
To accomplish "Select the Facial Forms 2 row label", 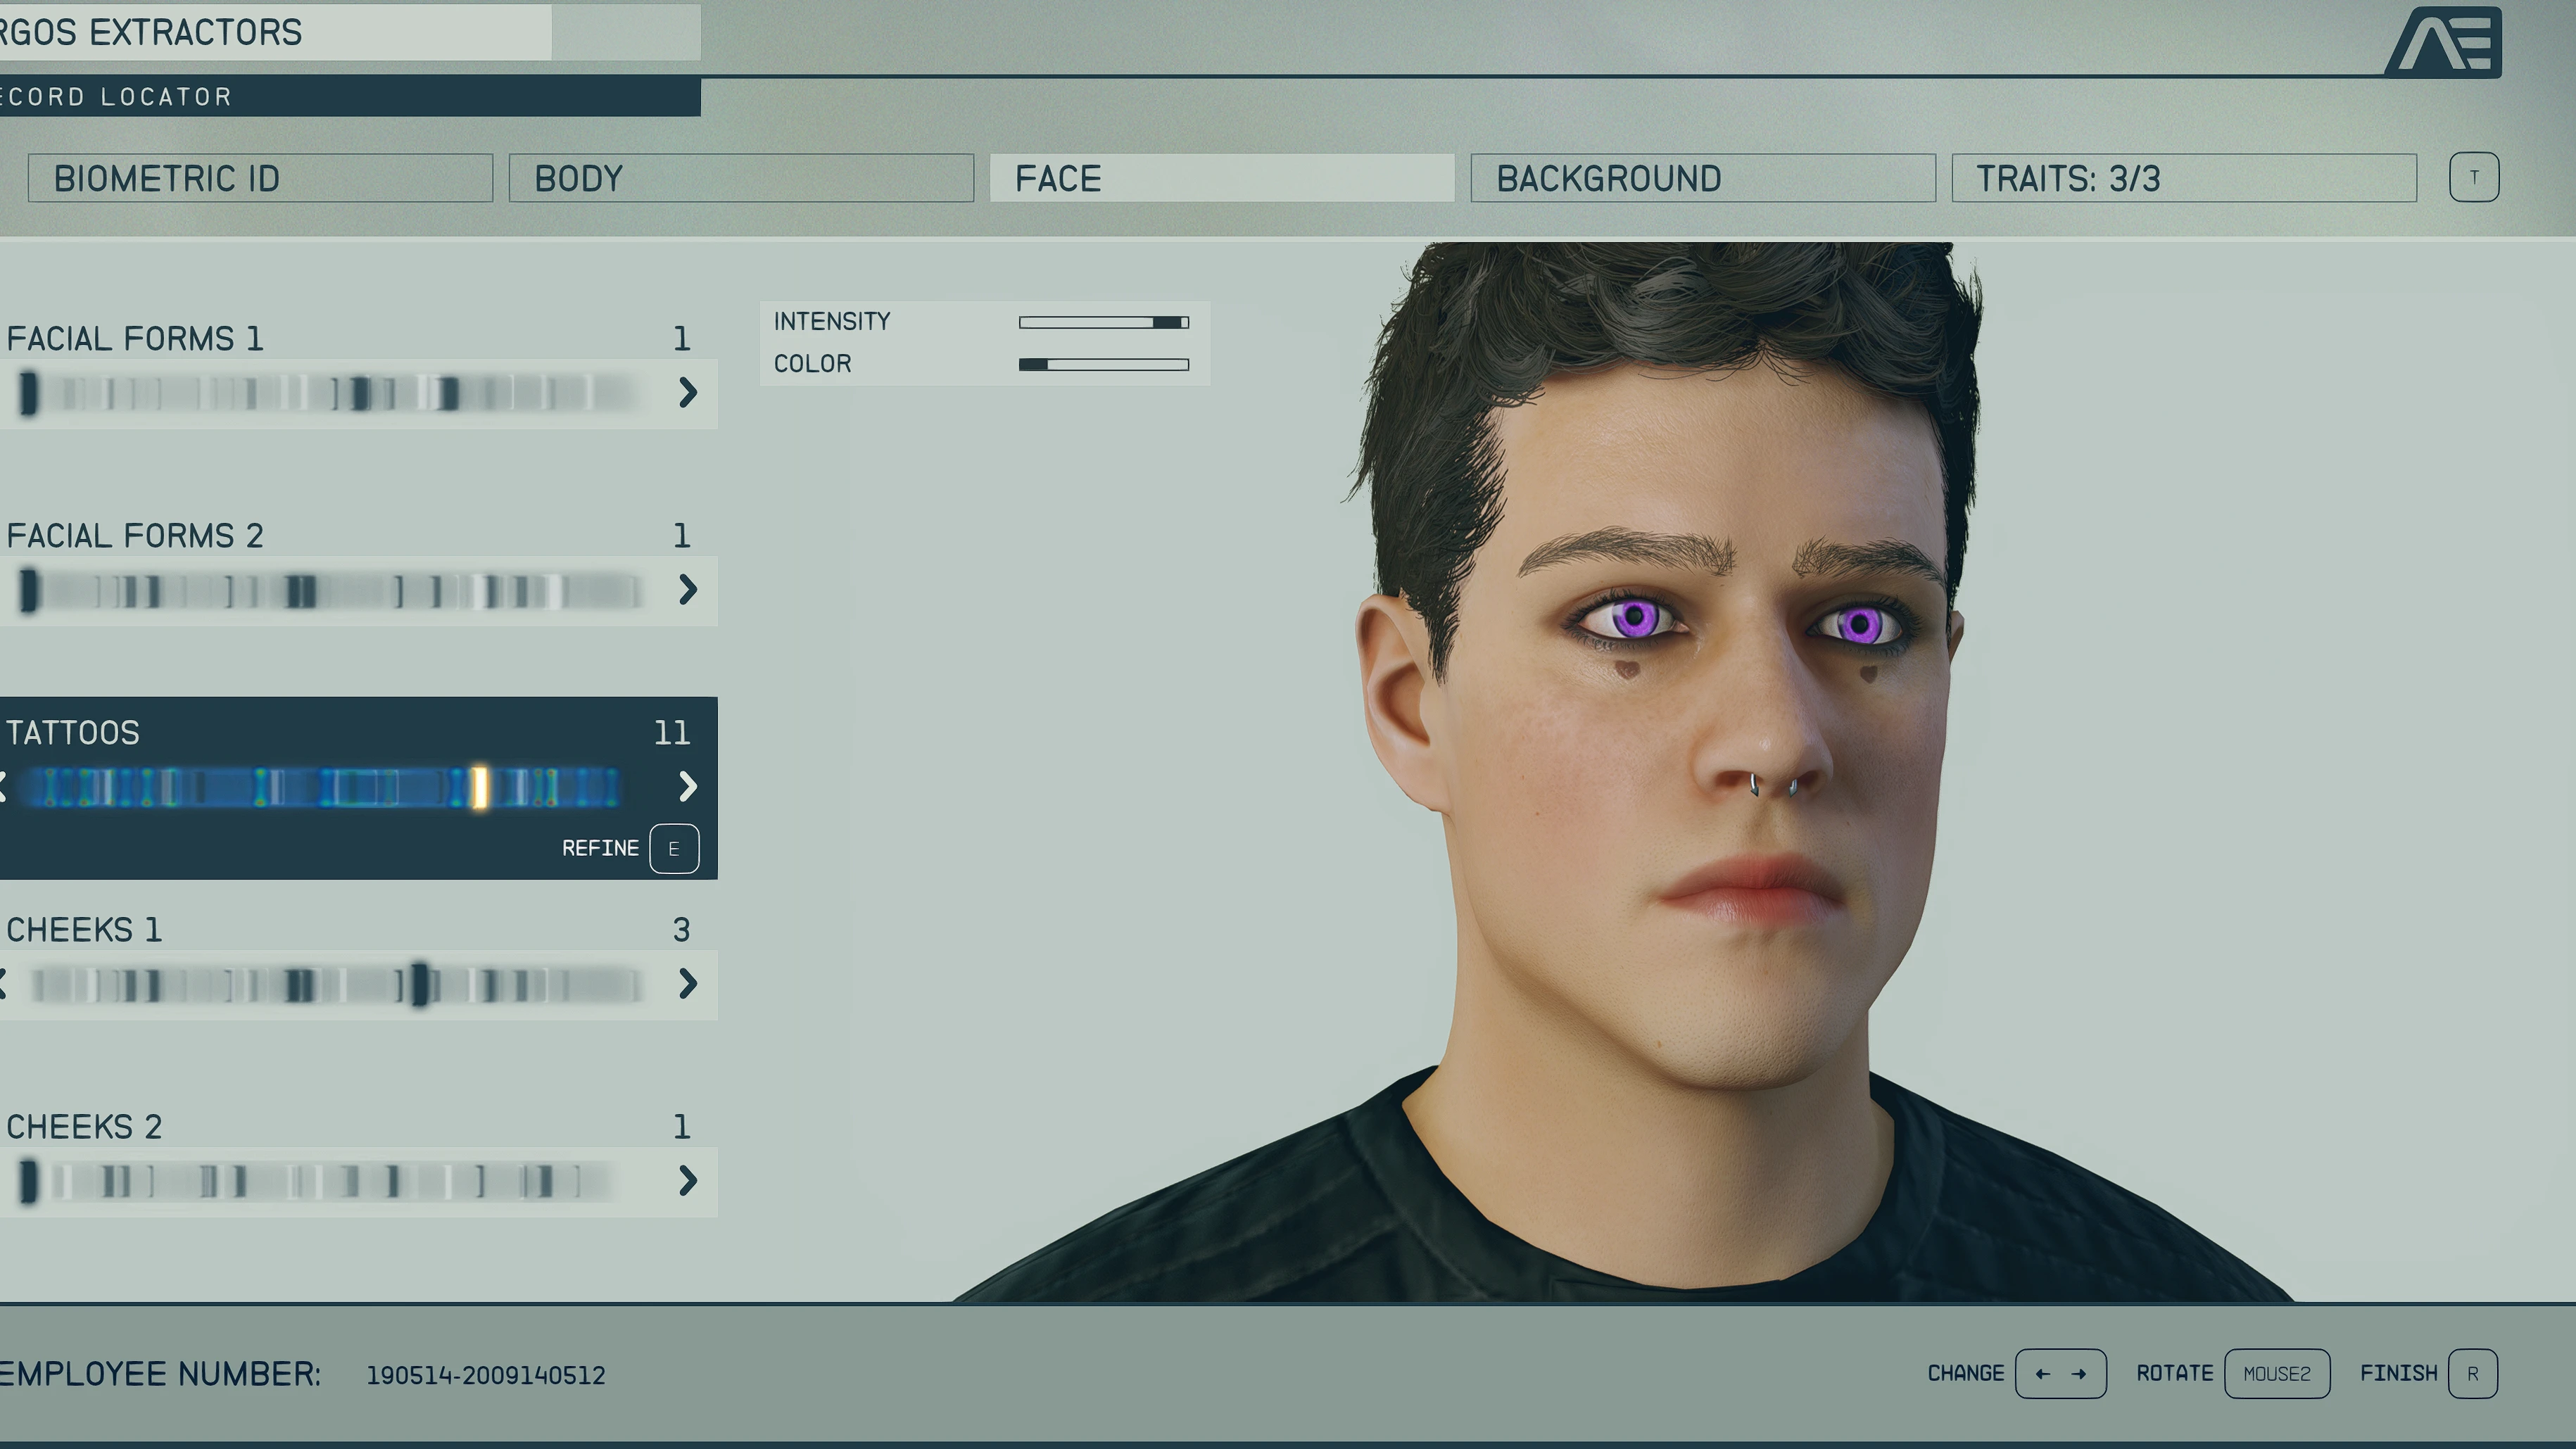I will click(x=135, y=536).
